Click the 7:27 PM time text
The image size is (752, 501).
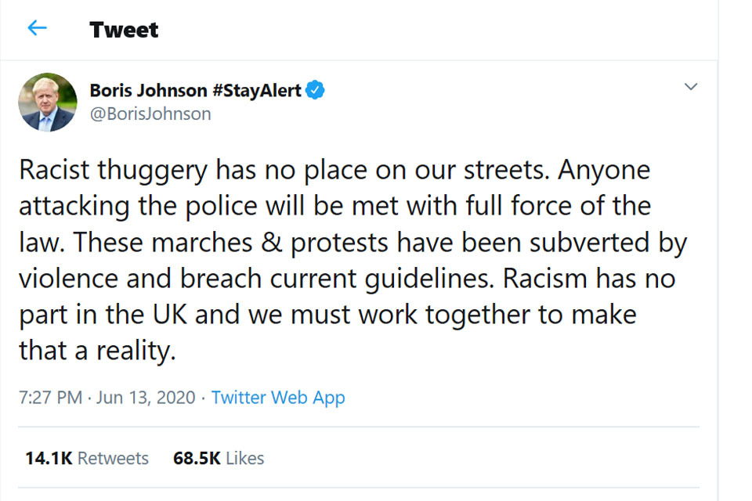(x=50, y=397)
